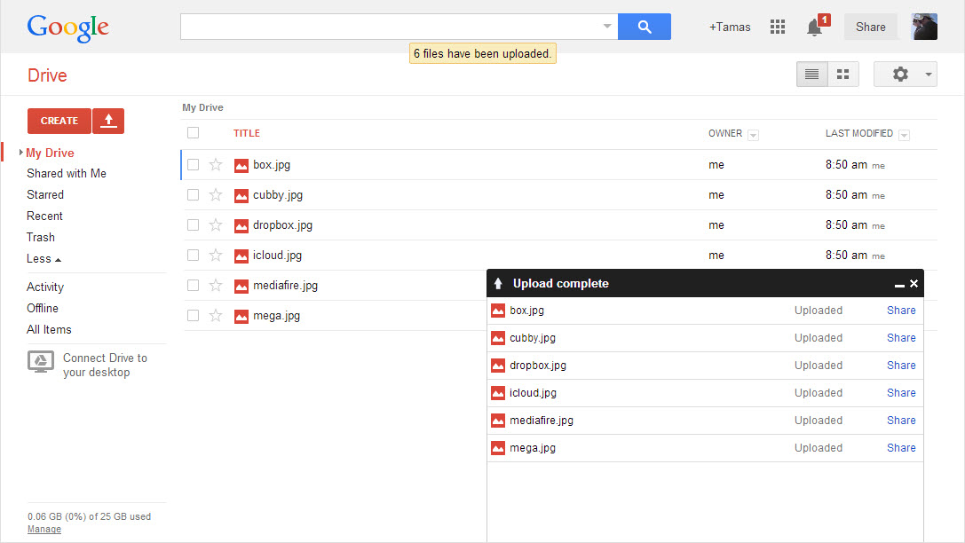965x543 pixels.
Task: Expand the My Drive tree arrow
Action: tap(21, 153)
